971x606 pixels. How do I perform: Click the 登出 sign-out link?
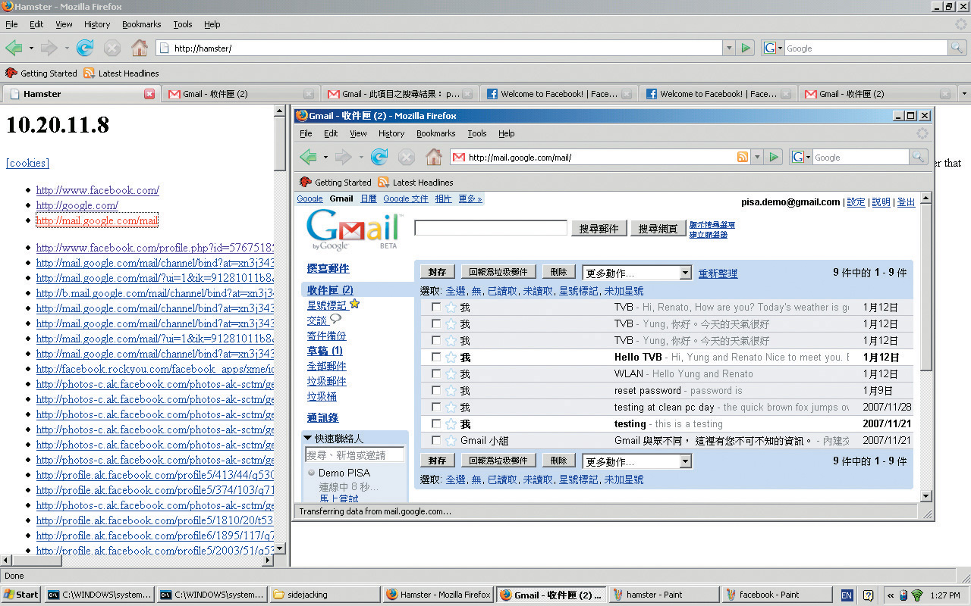(906, 202)
